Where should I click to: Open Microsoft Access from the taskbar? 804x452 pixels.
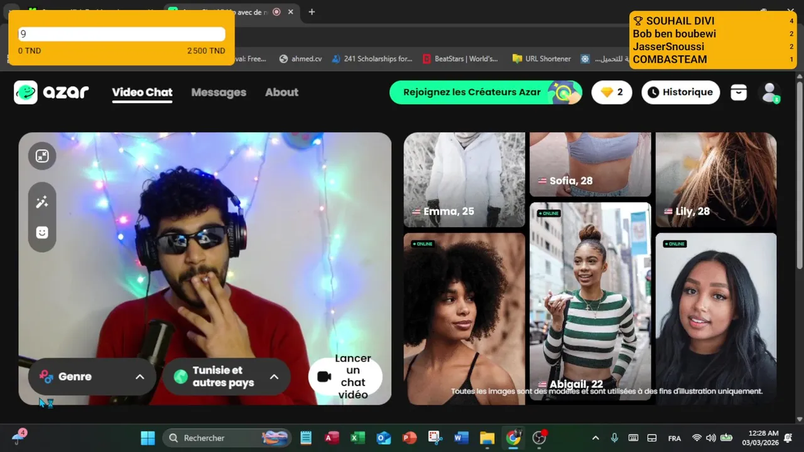(332, 438)
